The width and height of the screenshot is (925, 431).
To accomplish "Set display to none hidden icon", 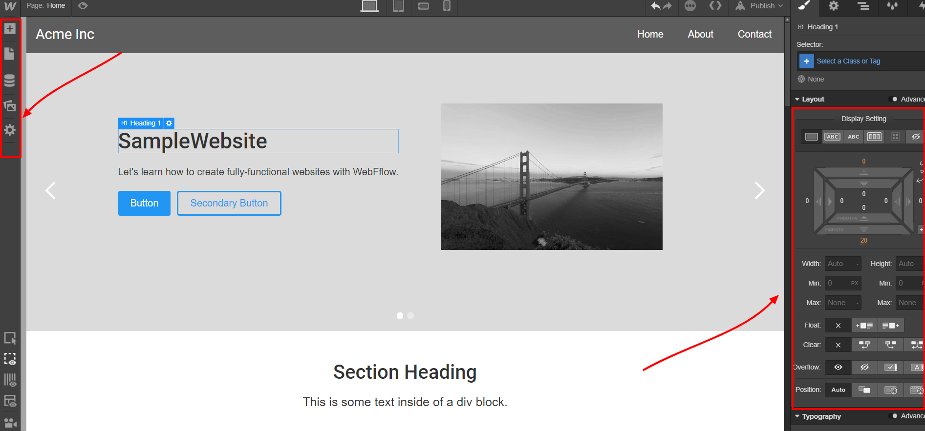I will point(915,137).
